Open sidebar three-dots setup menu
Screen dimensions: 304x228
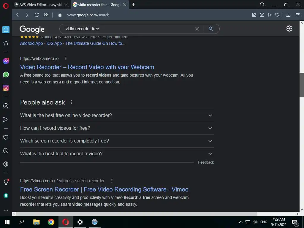(6, 210)
